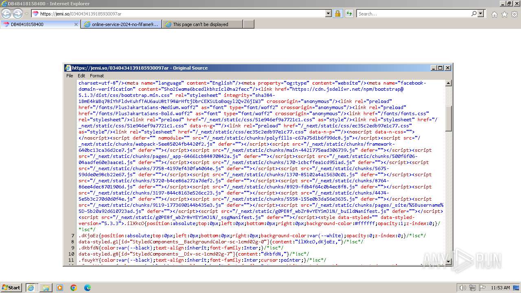The width and height of the screenshot is (521, 293).
Task: Select source line number 7
Action: coord(73,236)
